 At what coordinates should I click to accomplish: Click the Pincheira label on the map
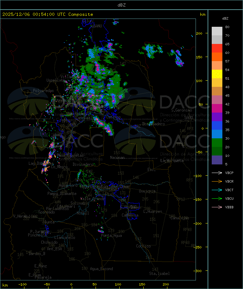pyautogui.click(x=37, y=235)
